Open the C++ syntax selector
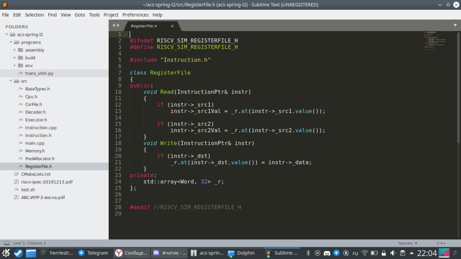461x259 pixels. [441, 243]
